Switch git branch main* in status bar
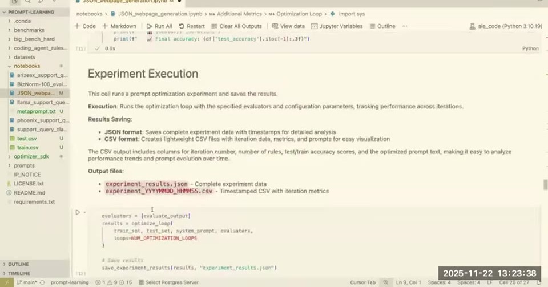The height and width of the screenshot is (287, 548). coord(27,282)
